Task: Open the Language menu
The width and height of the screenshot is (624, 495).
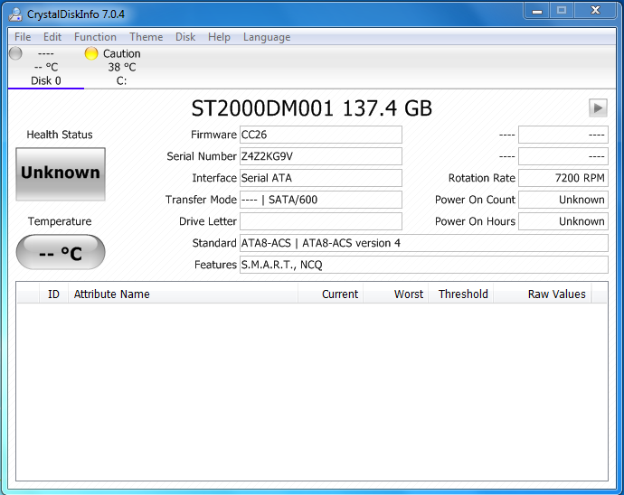Action: pyautogui.click(x=267, y=37)
